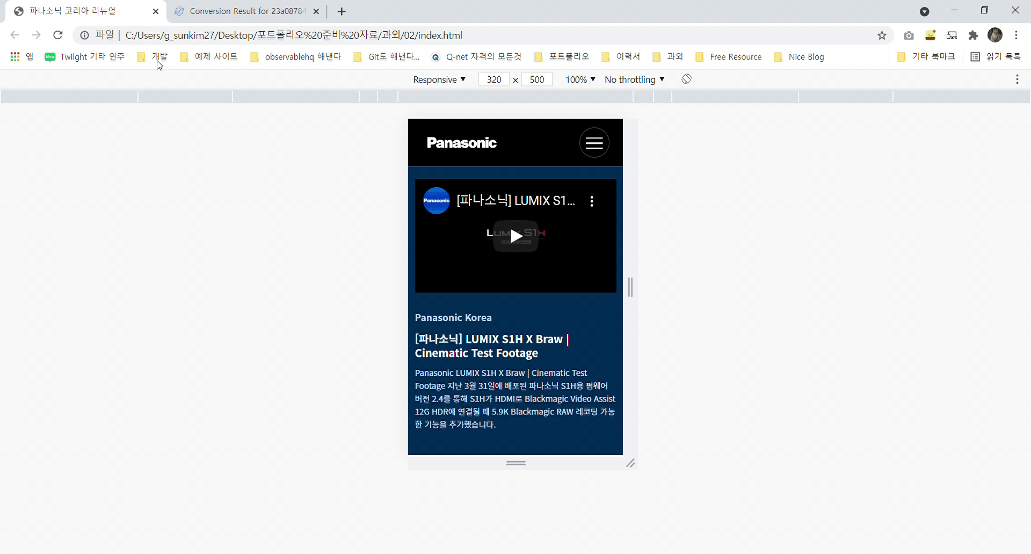
Task: Open the tab search dropdown arrow
Action: [924, 11]
